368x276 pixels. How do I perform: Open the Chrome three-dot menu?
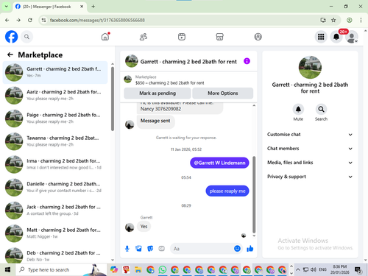(x=361, y=20)
